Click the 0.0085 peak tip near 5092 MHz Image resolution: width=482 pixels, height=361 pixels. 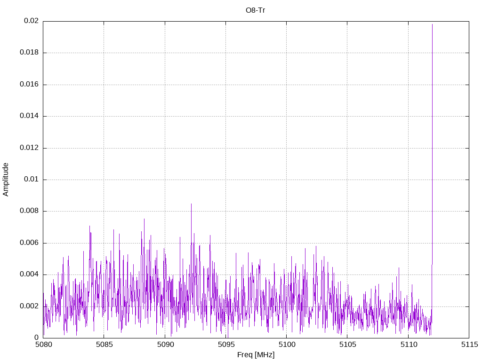click(x=191, y=204)
